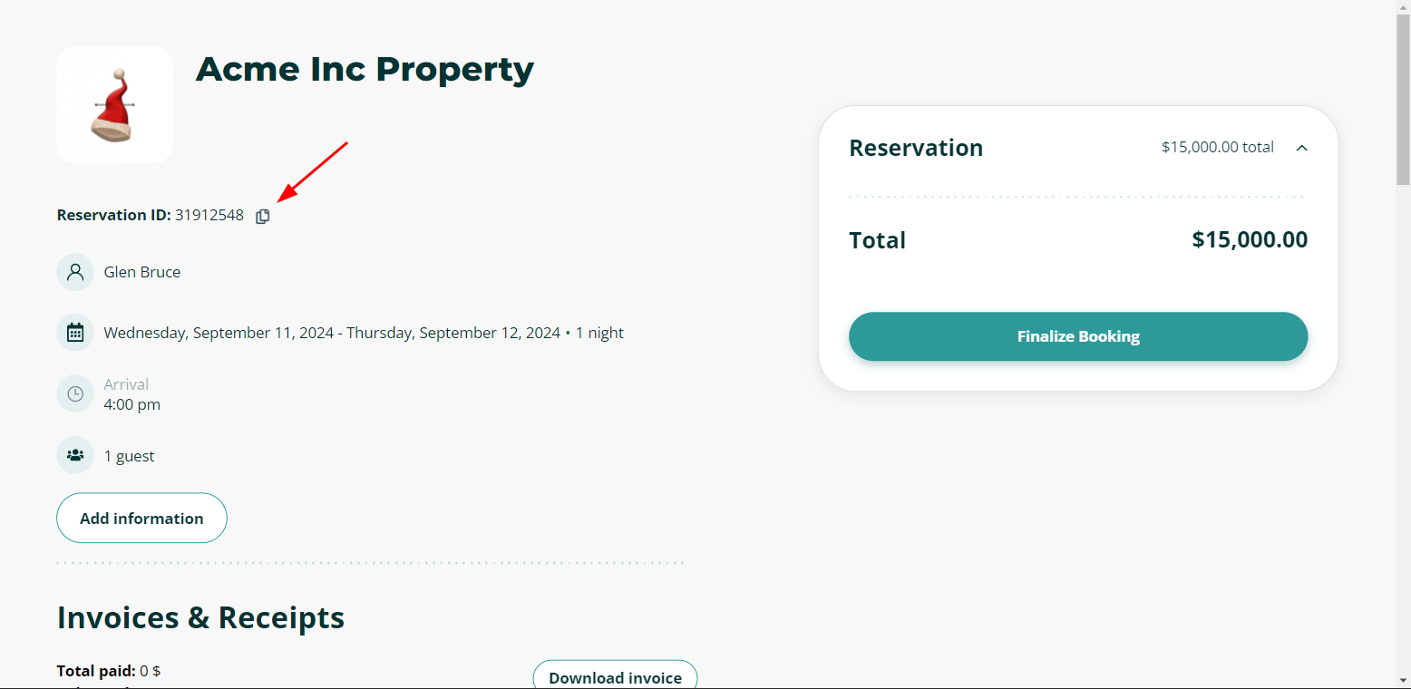Click the Invoices & Receipts heading
1411x689 pixels.
[x=199, y=617]
